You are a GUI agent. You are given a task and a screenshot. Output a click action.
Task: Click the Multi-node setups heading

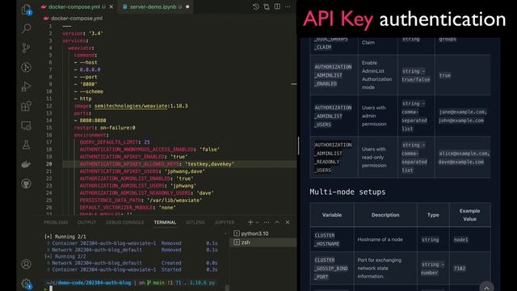[347, 192]
